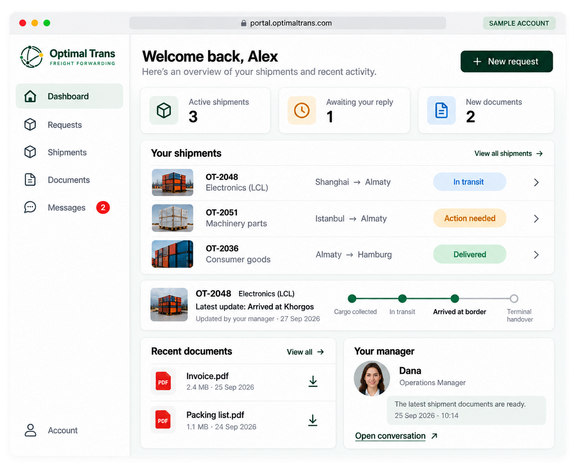
Task: Click the Documents file icon in sidebar
Action: point(30,180)
